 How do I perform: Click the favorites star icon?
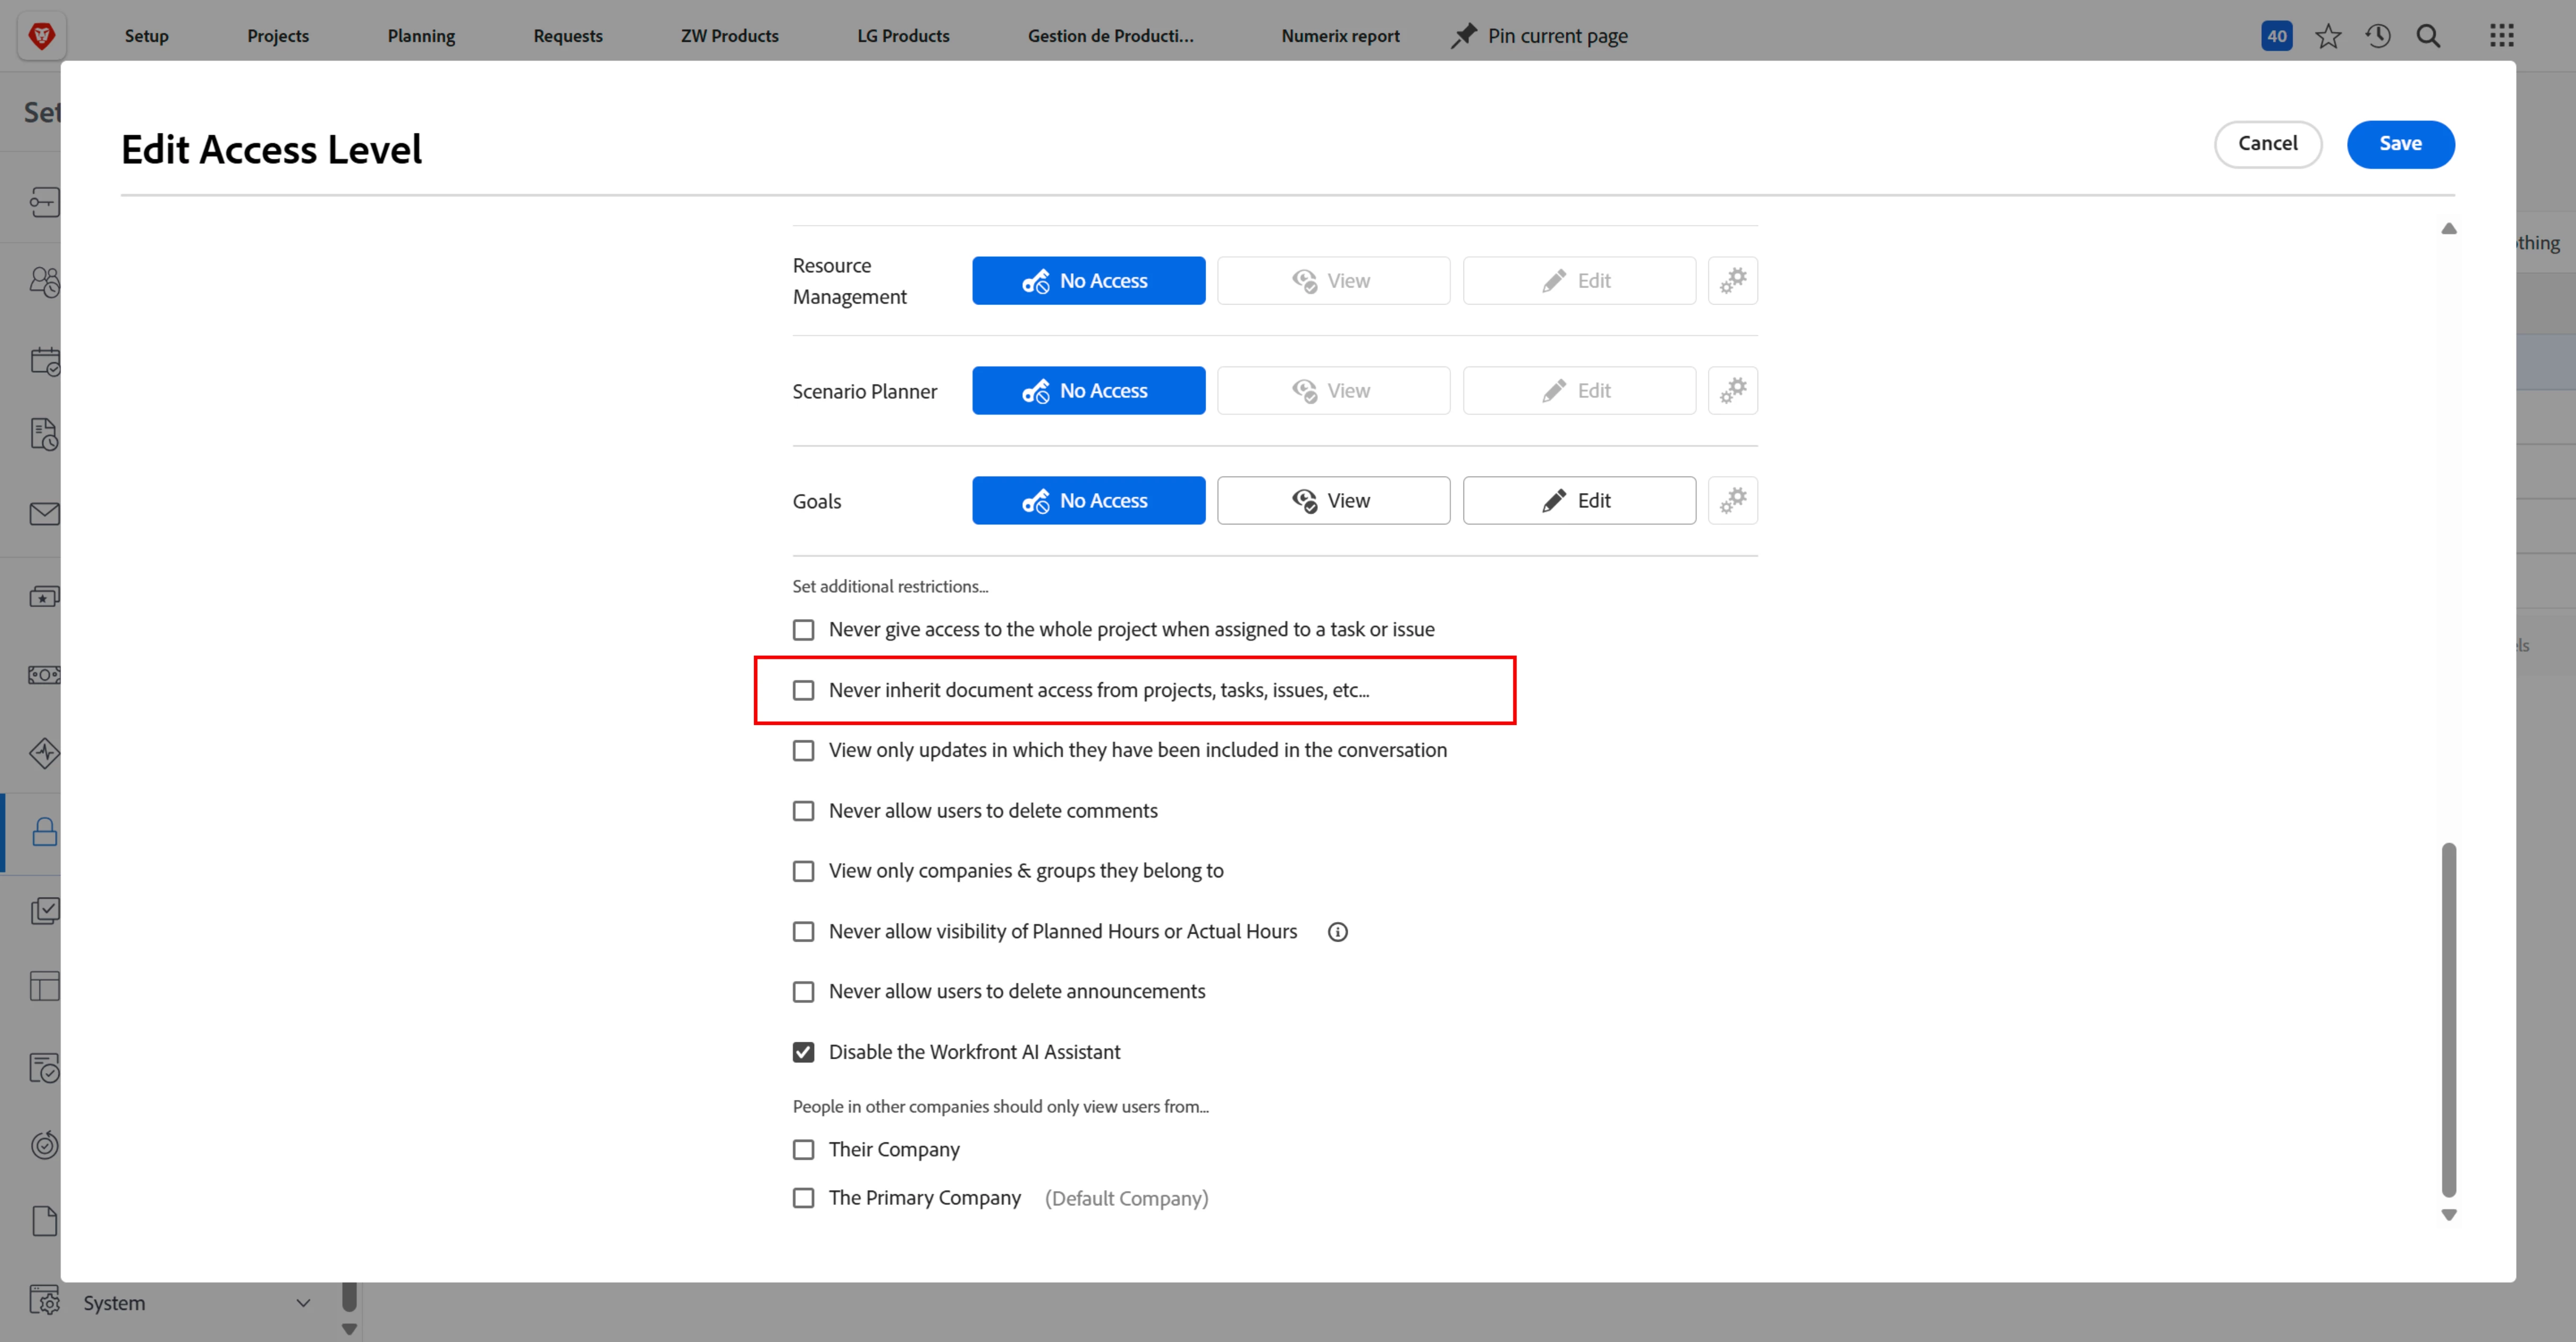click(2328, 36)
